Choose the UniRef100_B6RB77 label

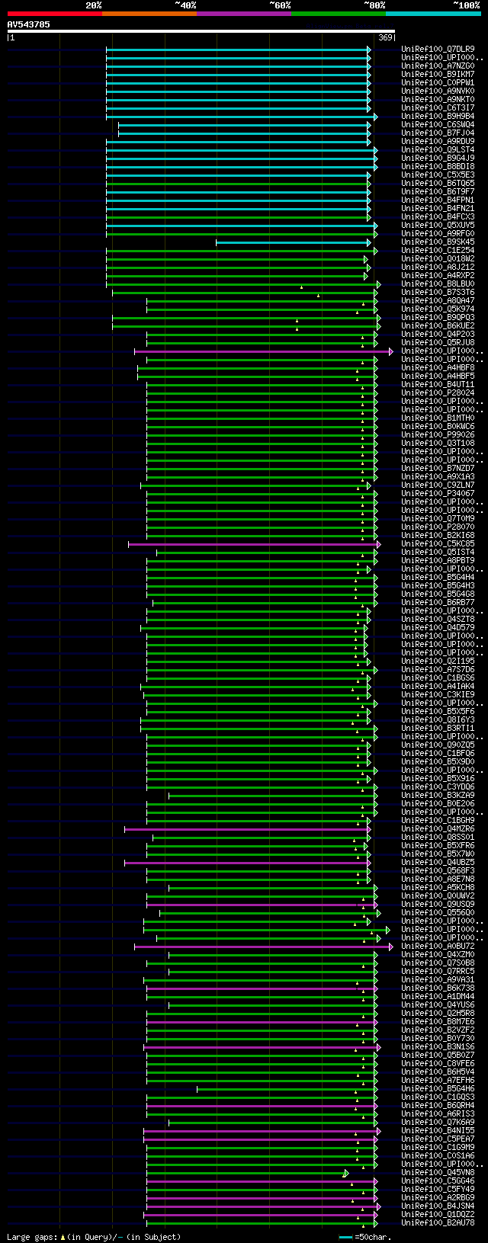point(438,603)
